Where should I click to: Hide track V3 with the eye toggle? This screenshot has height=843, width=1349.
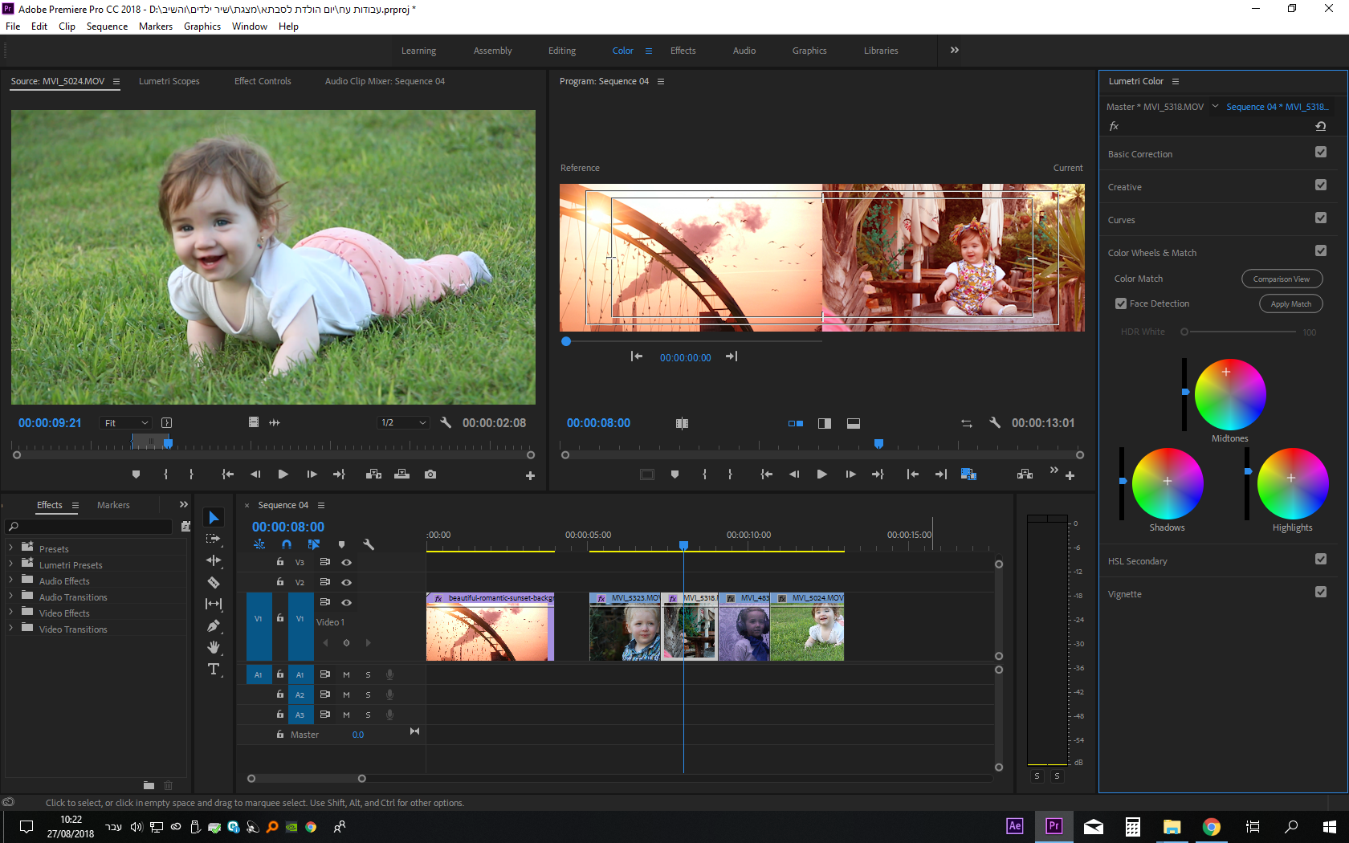[347, 562]
